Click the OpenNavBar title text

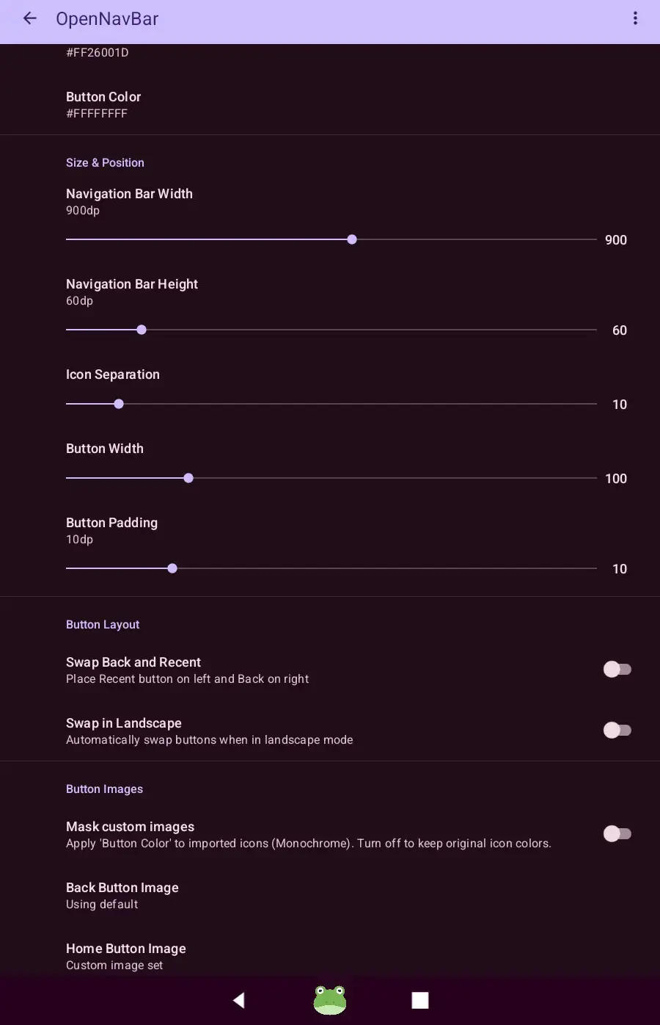click(x=107, y=19)
